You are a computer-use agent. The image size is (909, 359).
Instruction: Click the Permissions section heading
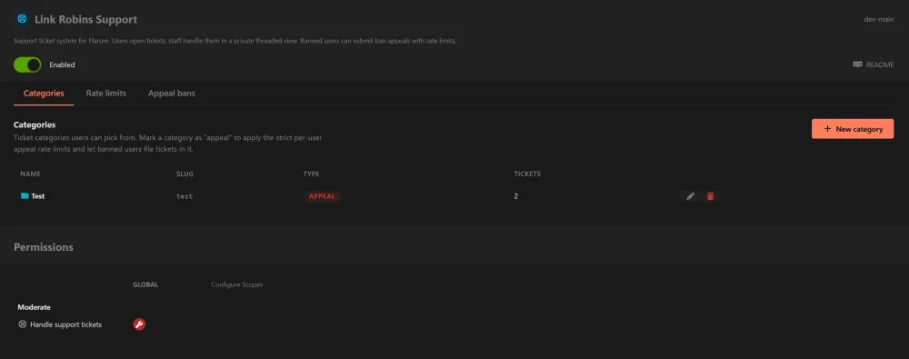[x=44, y=247]
